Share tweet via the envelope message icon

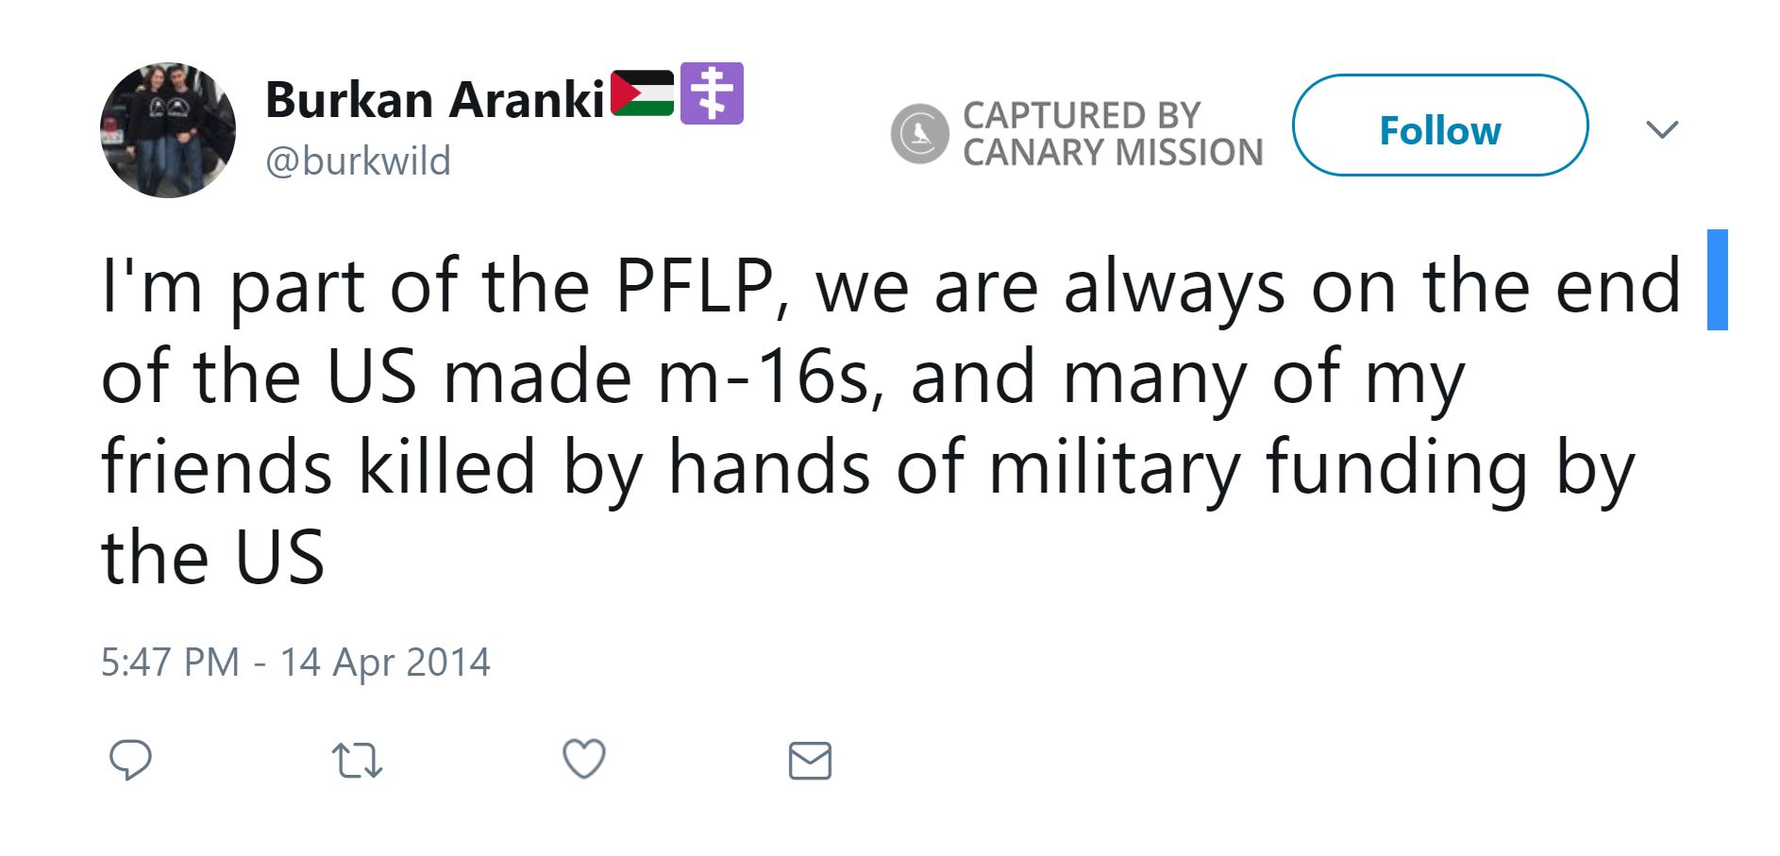pyautogui.click(x=810, y=761)
